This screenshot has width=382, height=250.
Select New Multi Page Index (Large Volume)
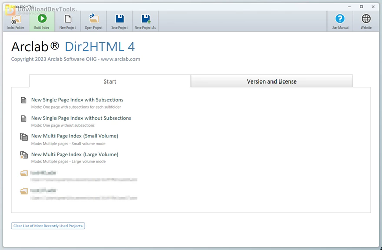(74, 154)
